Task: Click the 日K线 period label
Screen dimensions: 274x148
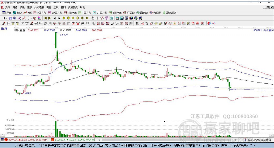Action: [4, 29]
